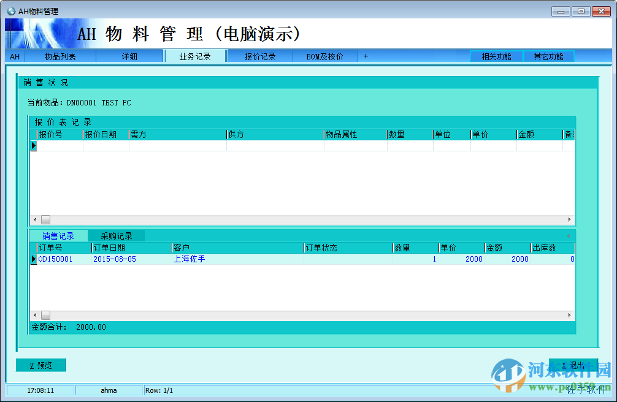Click the + tab to add a page
Viewport: 617px width, 402px height.
point(364,56)
